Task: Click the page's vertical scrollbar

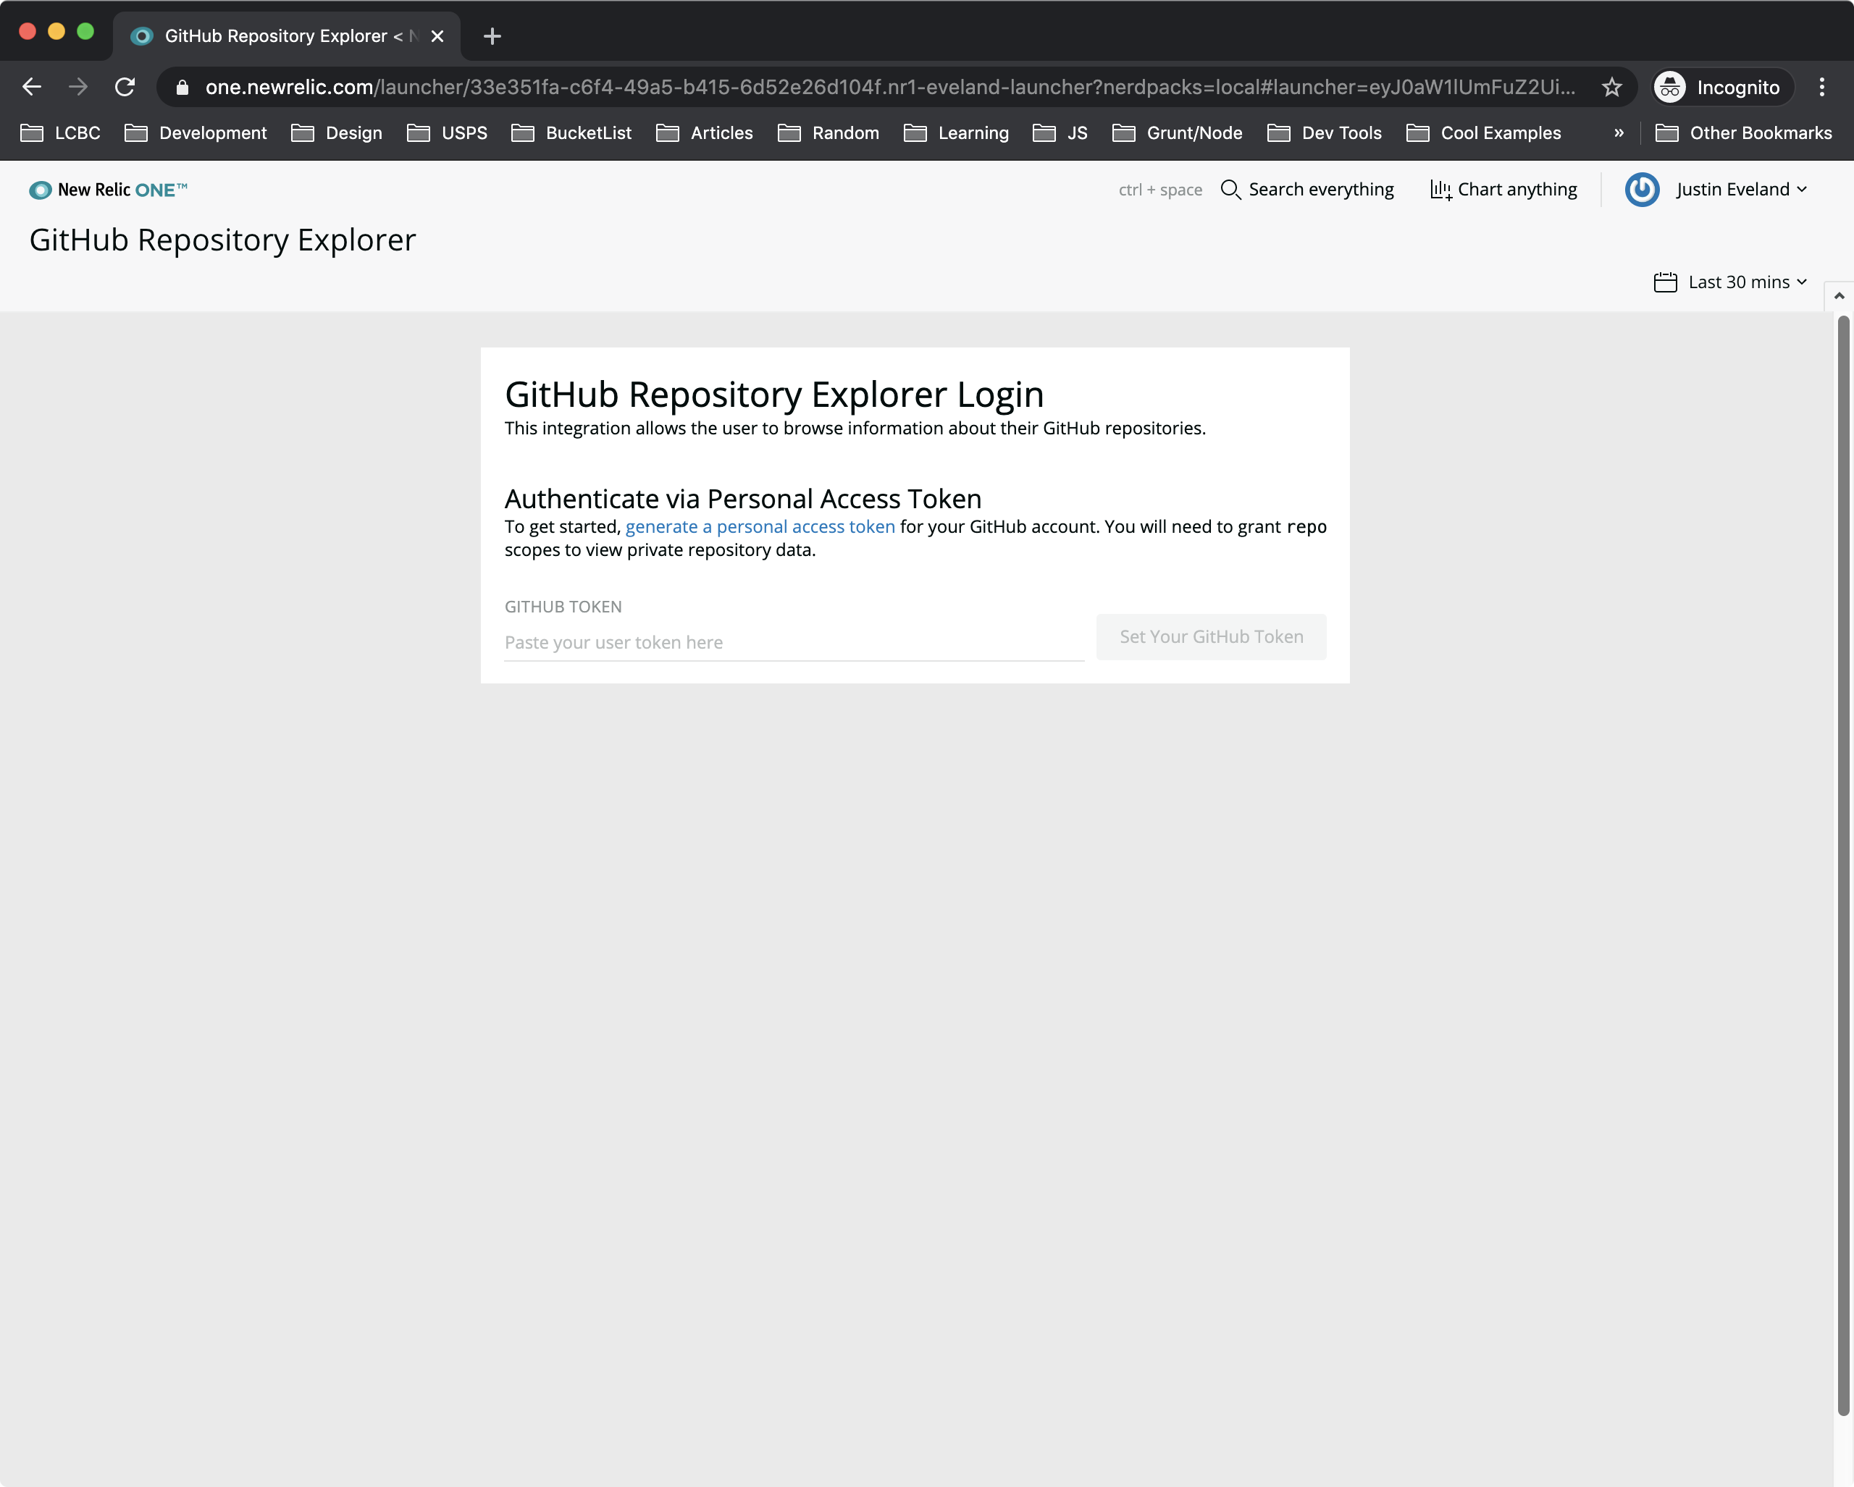Action: (1843, 859)
